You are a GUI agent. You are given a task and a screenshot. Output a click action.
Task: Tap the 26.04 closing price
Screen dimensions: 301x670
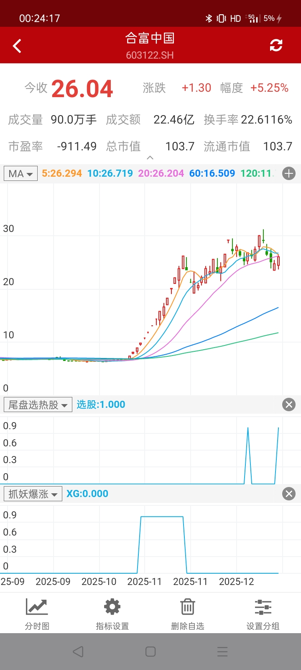click(82, 89)
